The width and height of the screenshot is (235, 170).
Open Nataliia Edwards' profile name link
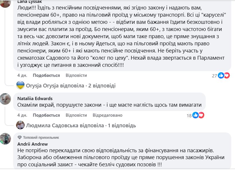35,99
